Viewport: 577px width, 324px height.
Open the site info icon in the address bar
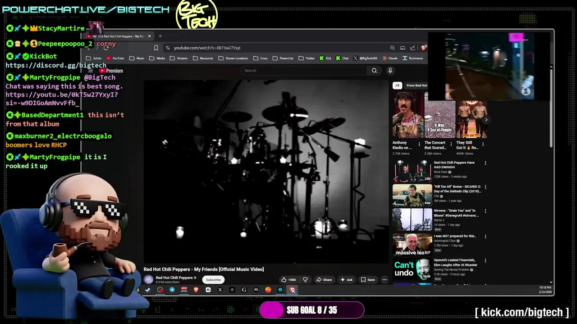(168, 48)
